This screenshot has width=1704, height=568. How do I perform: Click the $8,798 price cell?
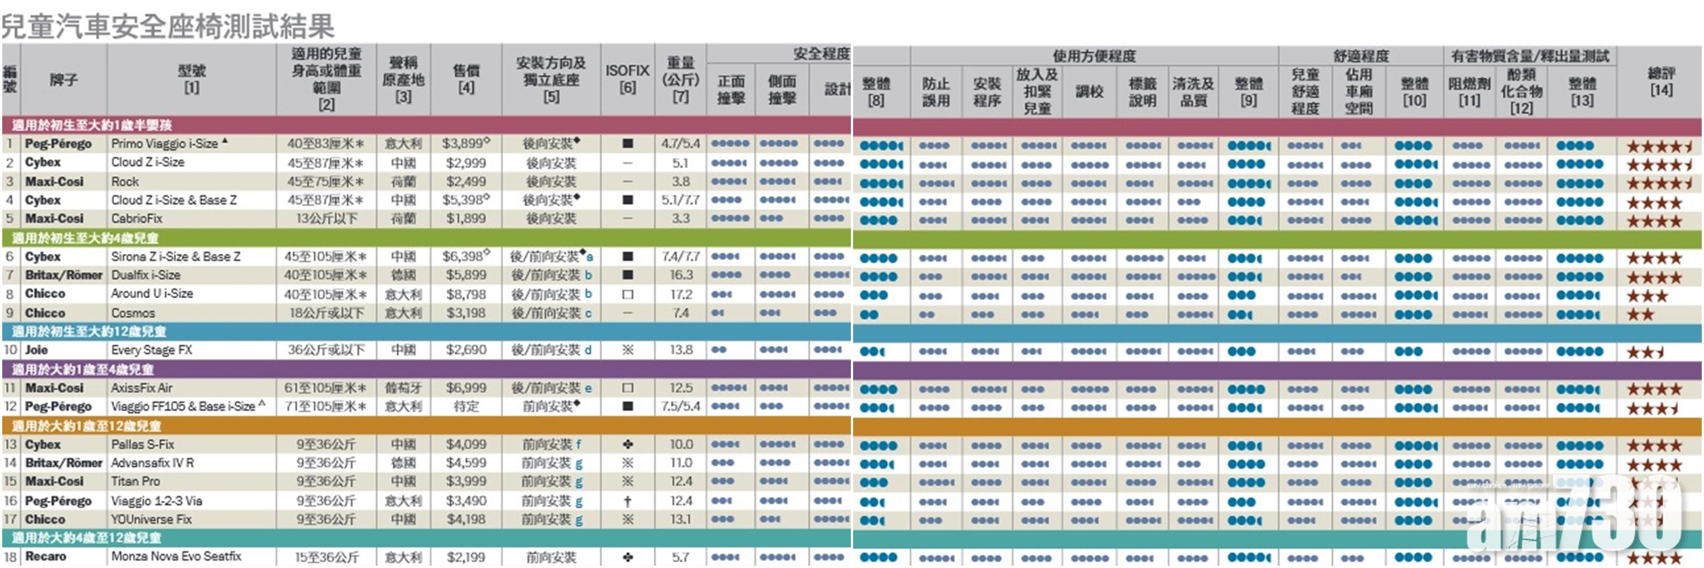tap(466, 294)
